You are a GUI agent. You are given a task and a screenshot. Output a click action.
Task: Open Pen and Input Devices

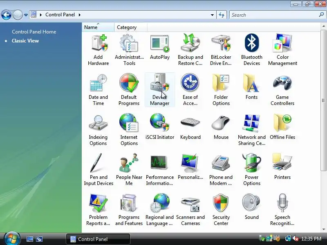click(x=99, y=170)
